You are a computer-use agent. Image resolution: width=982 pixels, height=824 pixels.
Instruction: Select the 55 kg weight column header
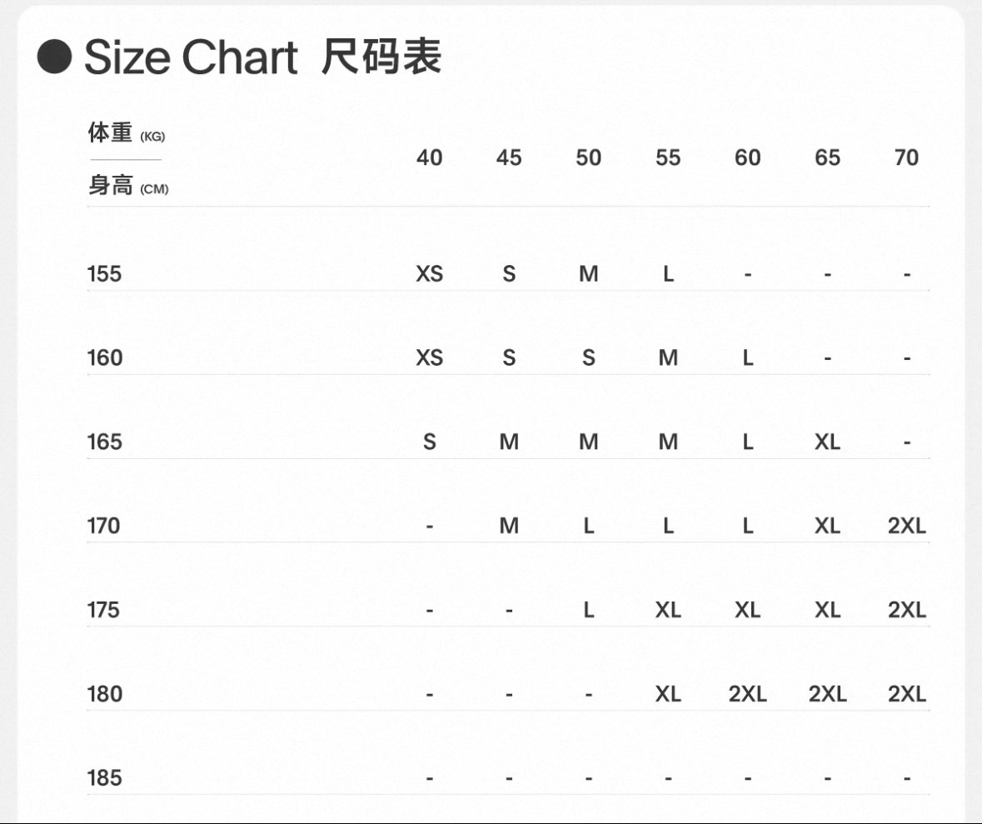[668, 157]
